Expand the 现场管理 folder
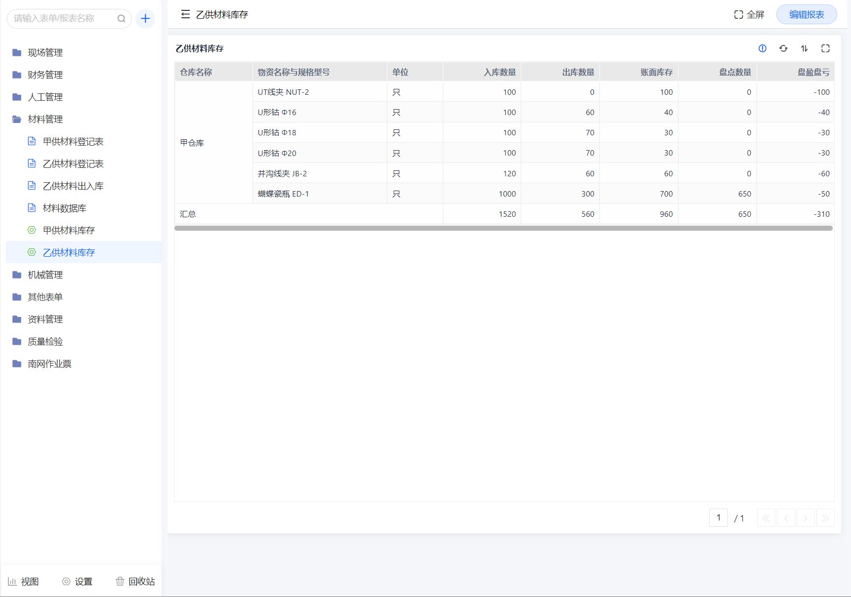 pos(45,52)
